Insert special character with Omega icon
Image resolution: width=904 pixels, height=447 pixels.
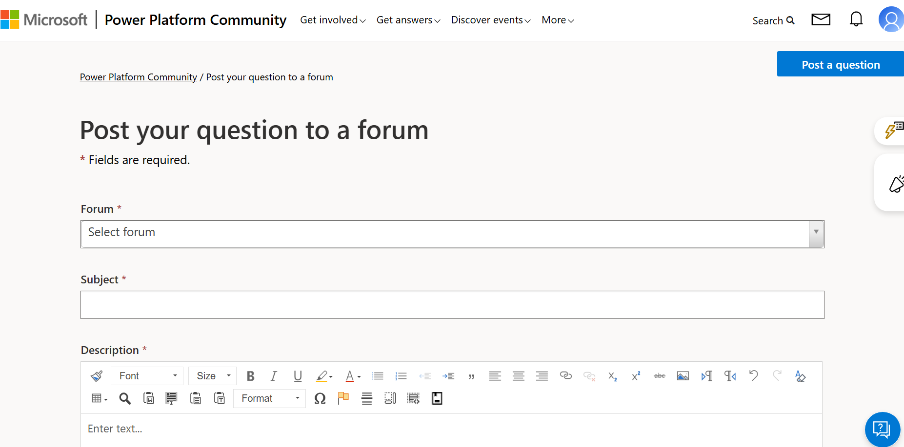[x=320, y=398]
